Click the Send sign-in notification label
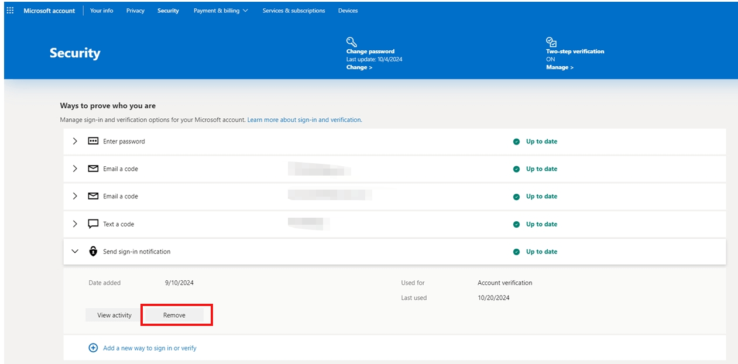The height and width of the screenshot is (364, 738). point(137,252)
